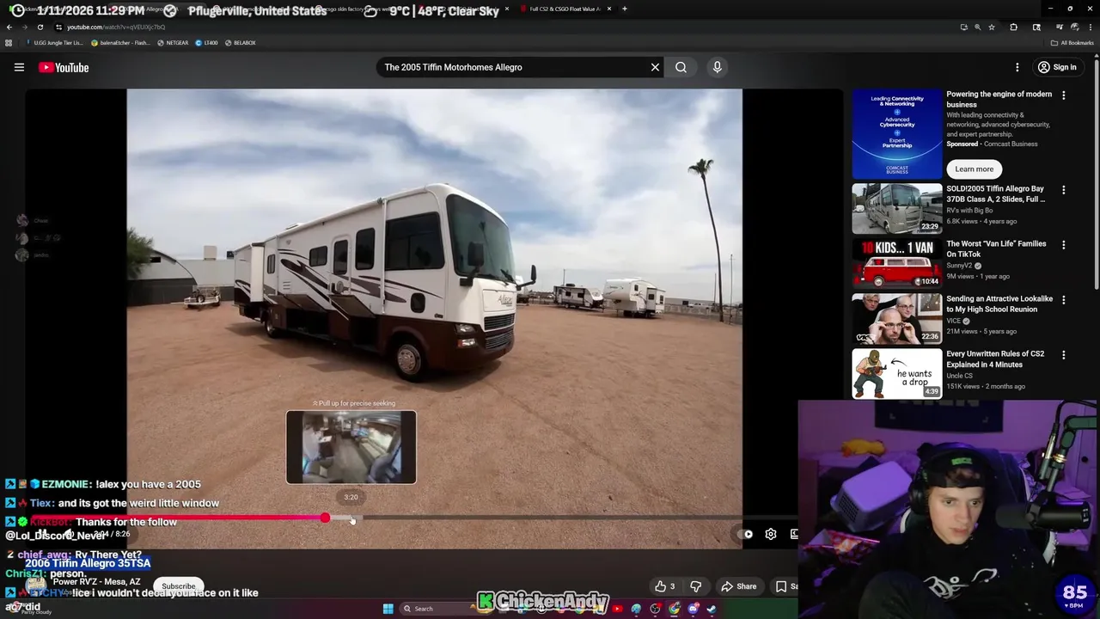Like the video with thumbs up
Screen dimensions: 1100x619
point(665,586)
